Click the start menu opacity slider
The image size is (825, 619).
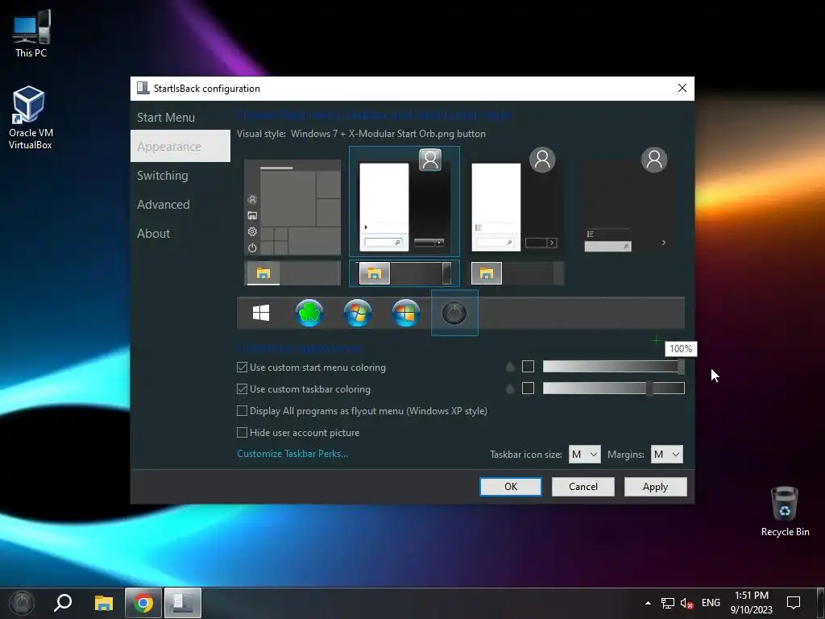[x=613, y=367]
